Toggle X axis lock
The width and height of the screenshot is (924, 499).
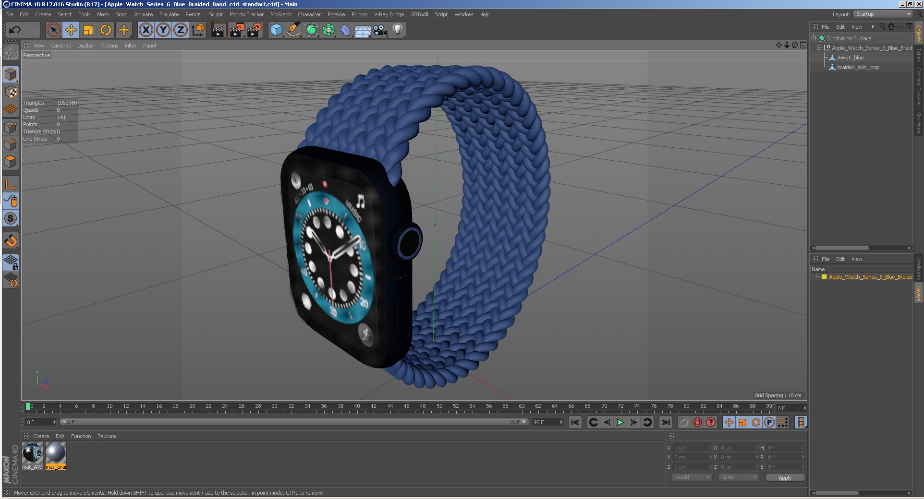tap(146, 30)
